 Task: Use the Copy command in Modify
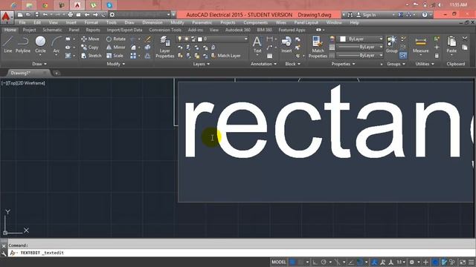(x=90, y=47)
